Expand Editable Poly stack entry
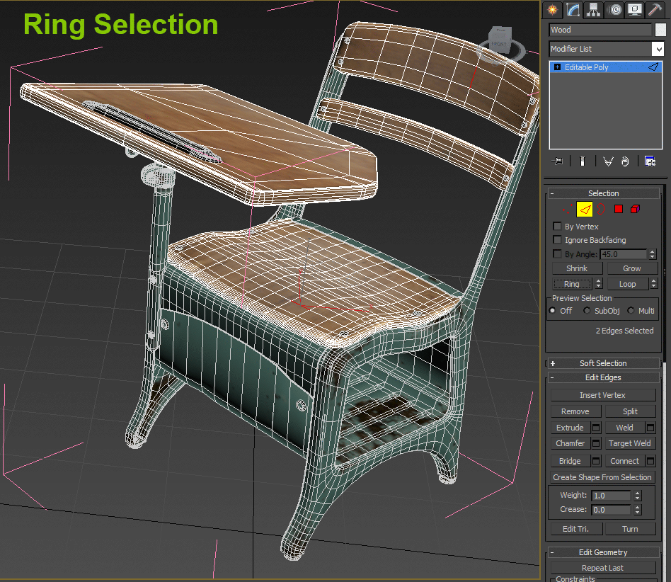The height and width of the screenshot is (582, 671). pos(558,67)
